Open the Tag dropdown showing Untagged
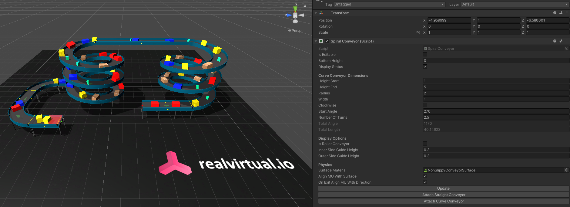The width and height of the screenshot is (570, 207). tap(389, 4)
